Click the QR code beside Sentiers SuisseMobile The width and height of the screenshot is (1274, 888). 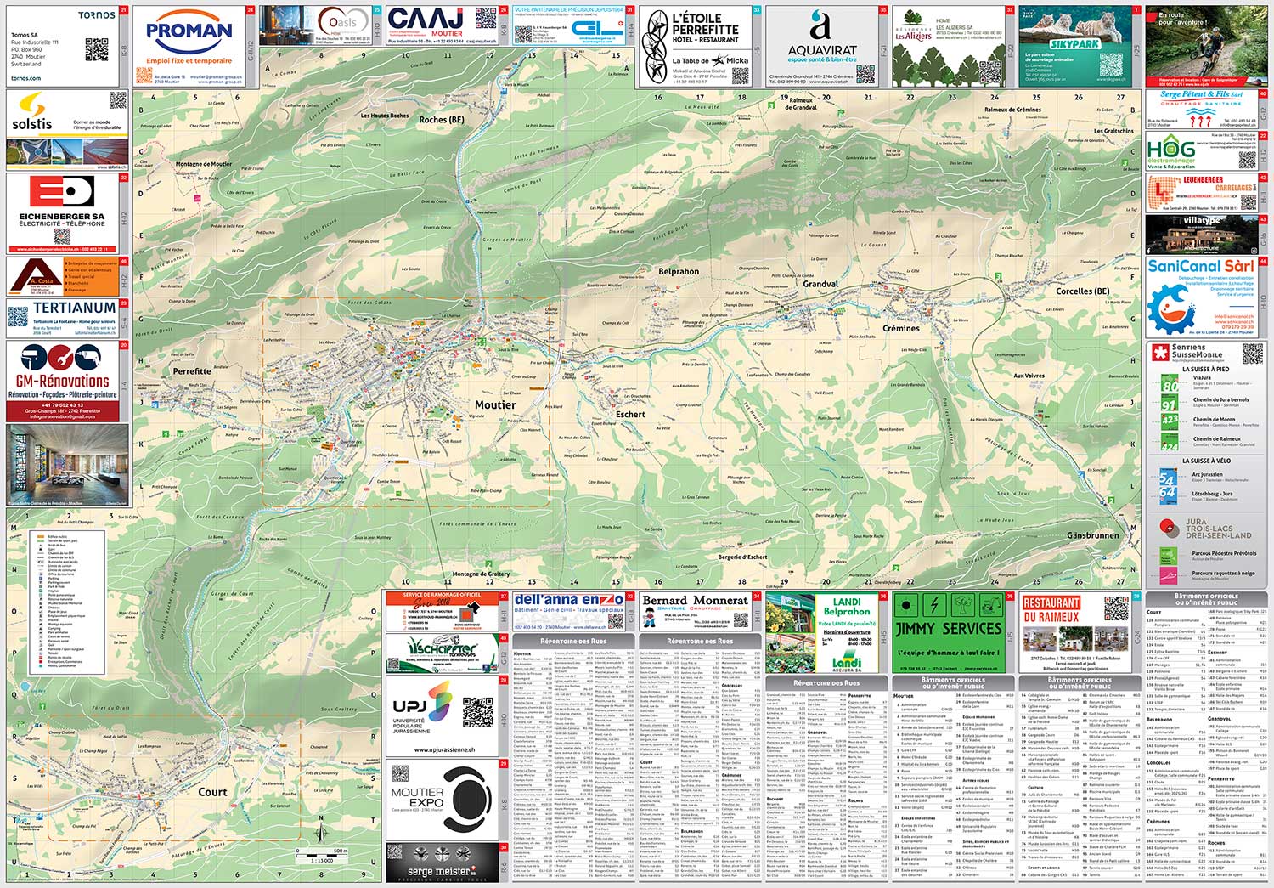tap(1251, 353)
